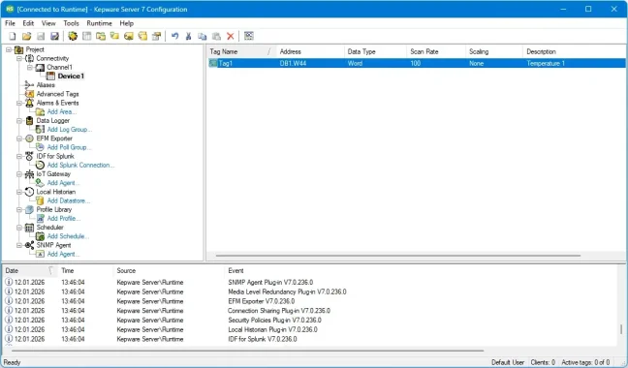Open the Runtime menu
The height and width of the screenshot is (368, 628).
[x=99, y=23]
